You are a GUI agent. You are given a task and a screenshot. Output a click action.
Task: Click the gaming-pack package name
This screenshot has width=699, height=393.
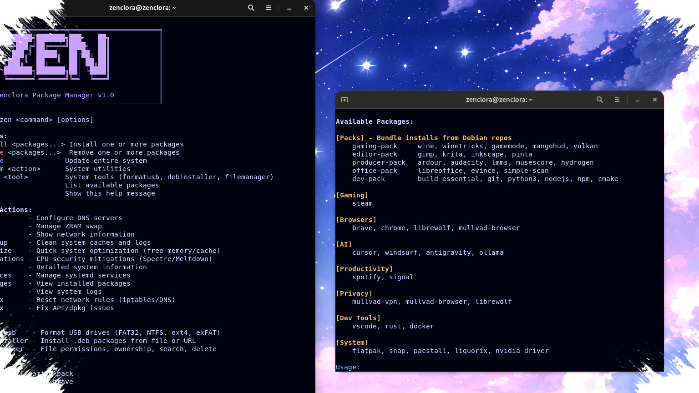(x=375, y=146)
